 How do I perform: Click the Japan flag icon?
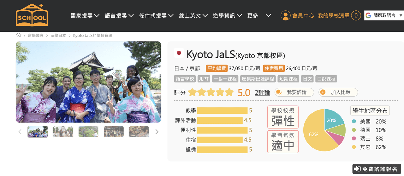tap(179, 53)
